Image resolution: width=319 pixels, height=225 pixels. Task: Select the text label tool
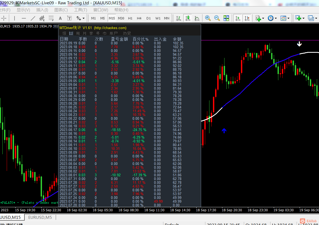(69, 18)
